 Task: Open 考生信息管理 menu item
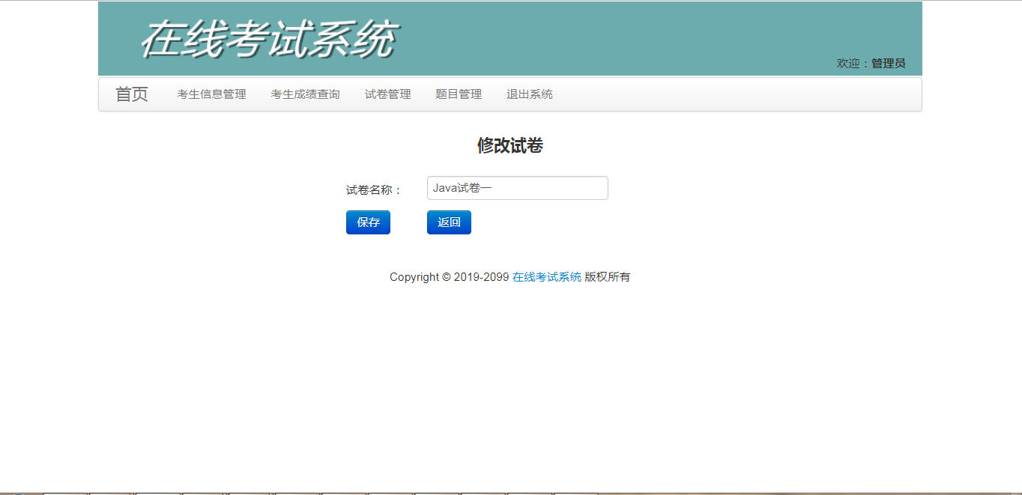pyautogui.click(x=211, y=94)
